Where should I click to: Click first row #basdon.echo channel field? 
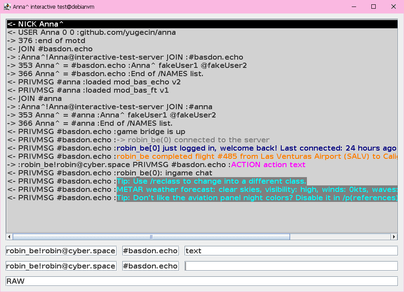(x=151, y=251)
